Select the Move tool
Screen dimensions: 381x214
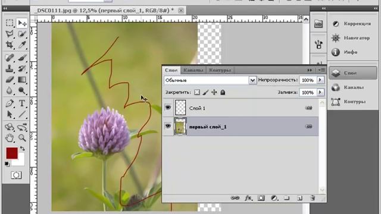22,23
